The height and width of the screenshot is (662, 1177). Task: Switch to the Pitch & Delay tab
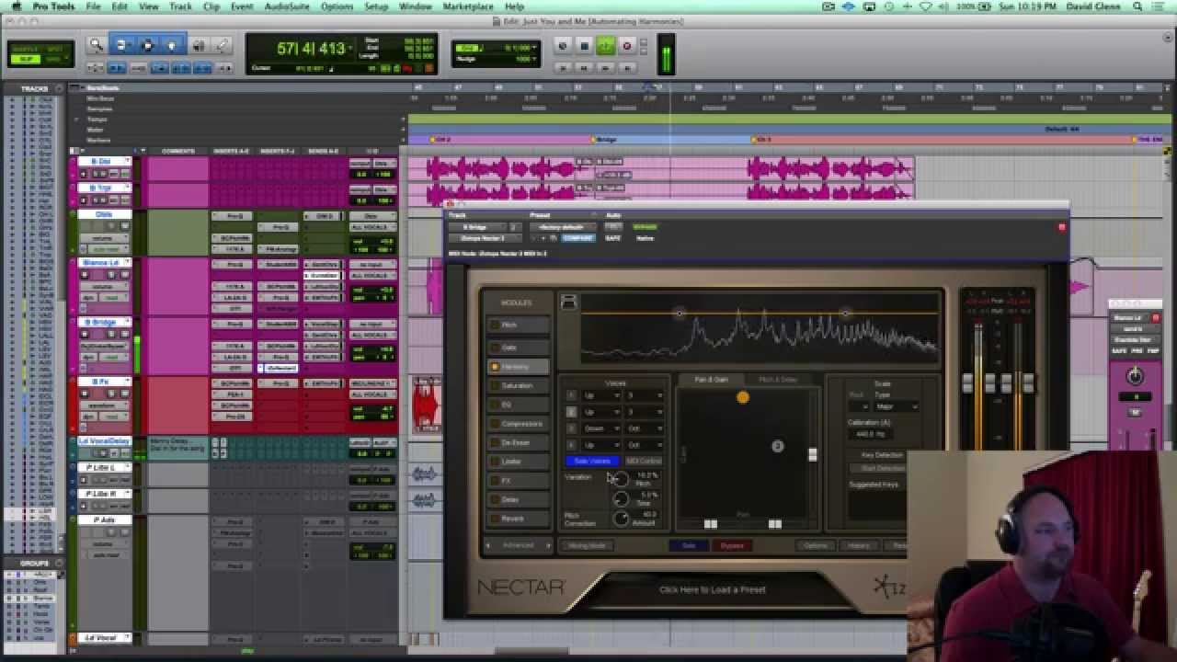pyautogui.click(x=778, y=380)
